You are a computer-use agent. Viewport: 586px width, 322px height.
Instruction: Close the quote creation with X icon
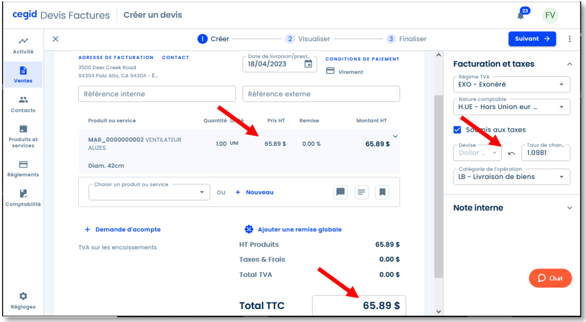pyautogui.click(x=56, y=39)
